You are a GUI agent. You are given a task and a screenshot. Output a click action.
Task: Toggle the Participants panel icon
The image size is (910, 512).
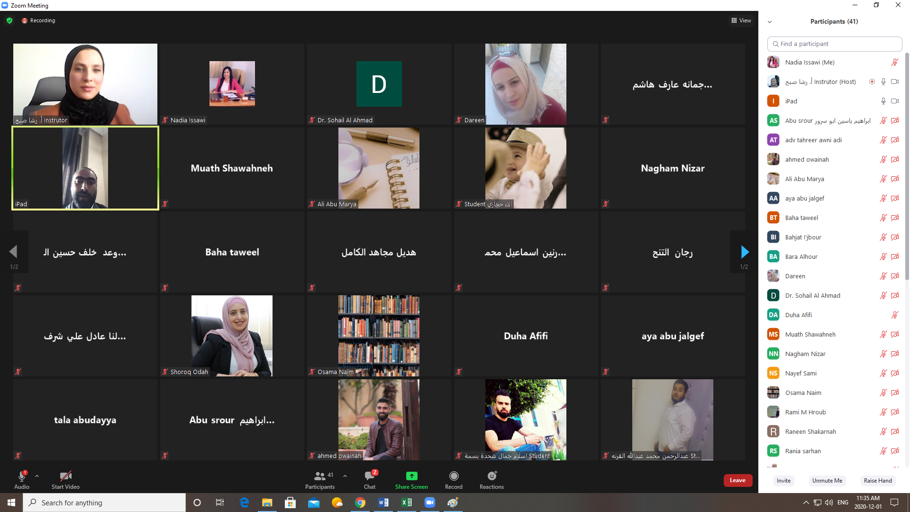coord(320,475)
